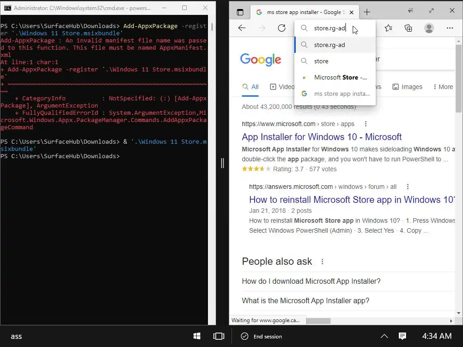Click the horizontal scrollbar right arrow in Edge
Viewport: 463px width, 347px height.
451,321
